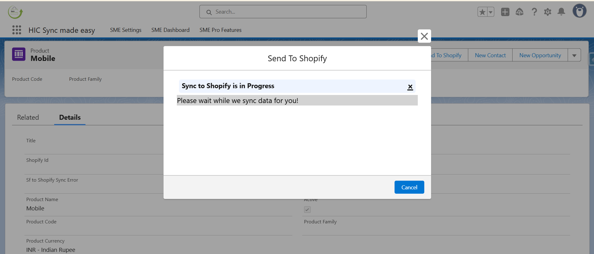Click the Product record icon
Screen dimensions: 594x254
click(19, 54)
